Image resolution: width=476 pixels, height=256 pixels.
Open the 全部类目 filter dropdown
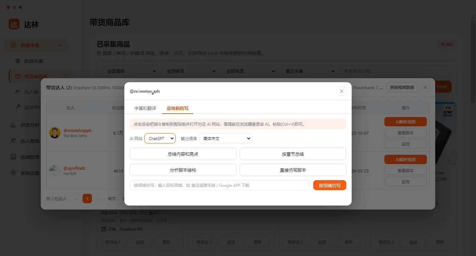pos(190,71)
